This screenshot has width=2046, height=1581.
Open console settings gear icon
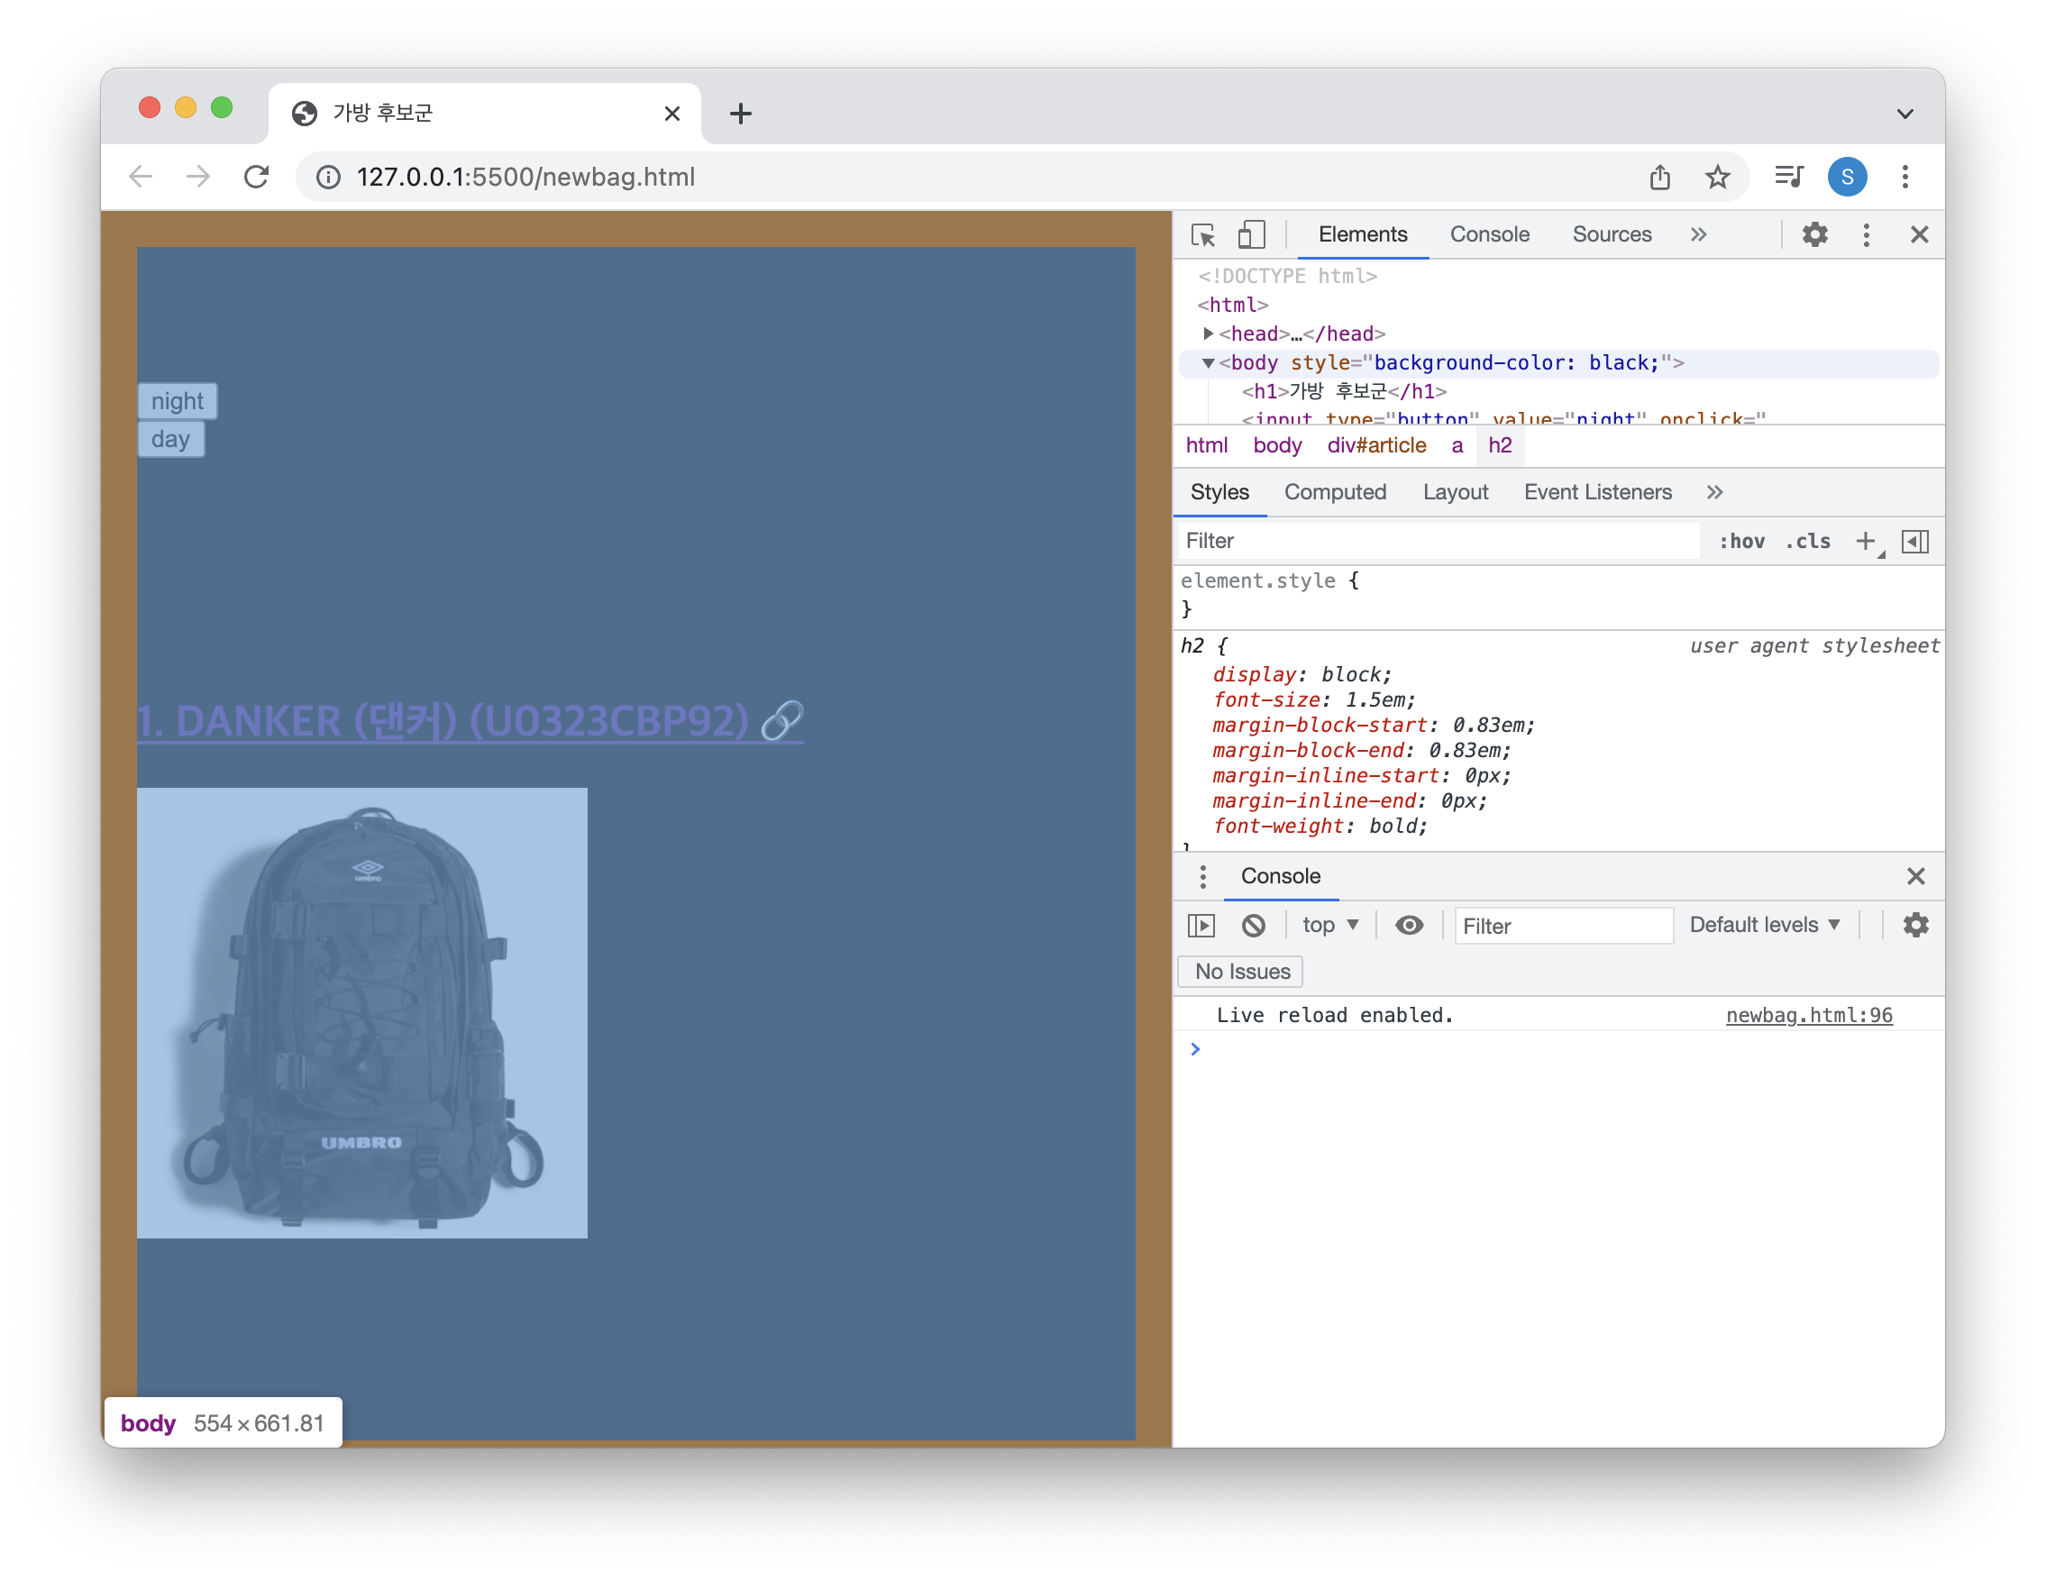click(x=1916, y=926)
